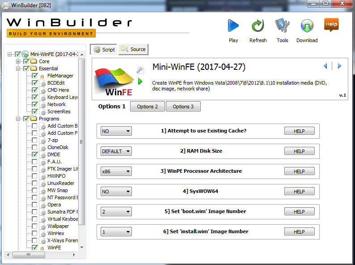Open the SysWOW64 dropdown
355x265 pixels.
tap(116, 192)
